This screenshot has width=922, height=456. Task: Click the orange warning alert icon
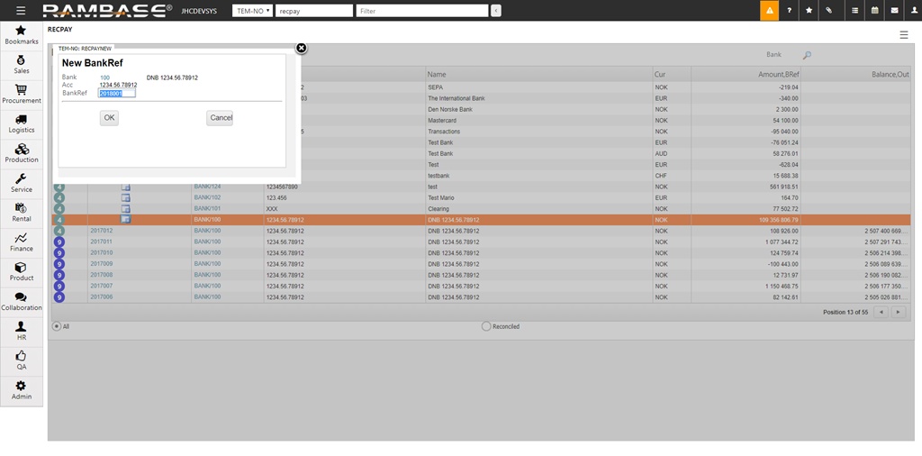coord(769,10)
